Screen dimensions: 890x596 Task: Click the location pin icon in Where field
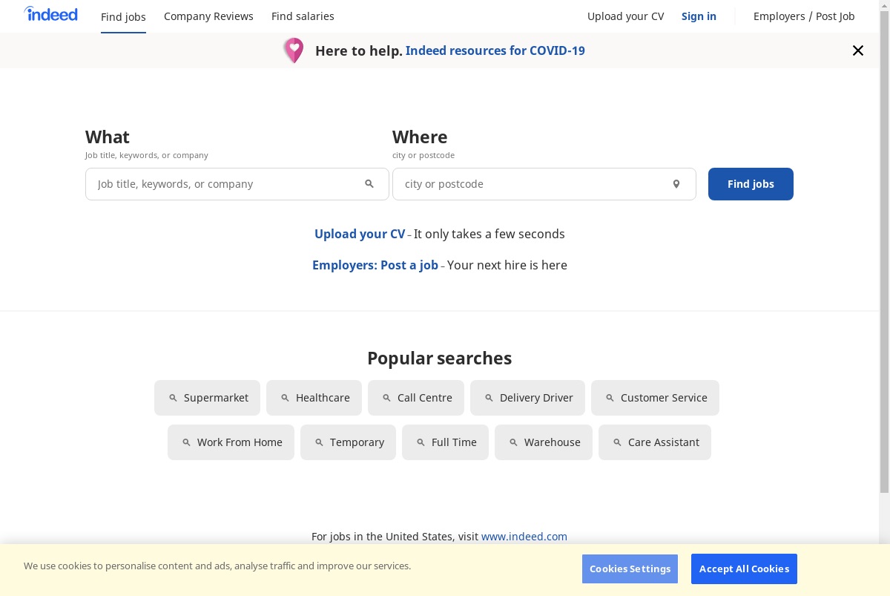tap(676, 184)
